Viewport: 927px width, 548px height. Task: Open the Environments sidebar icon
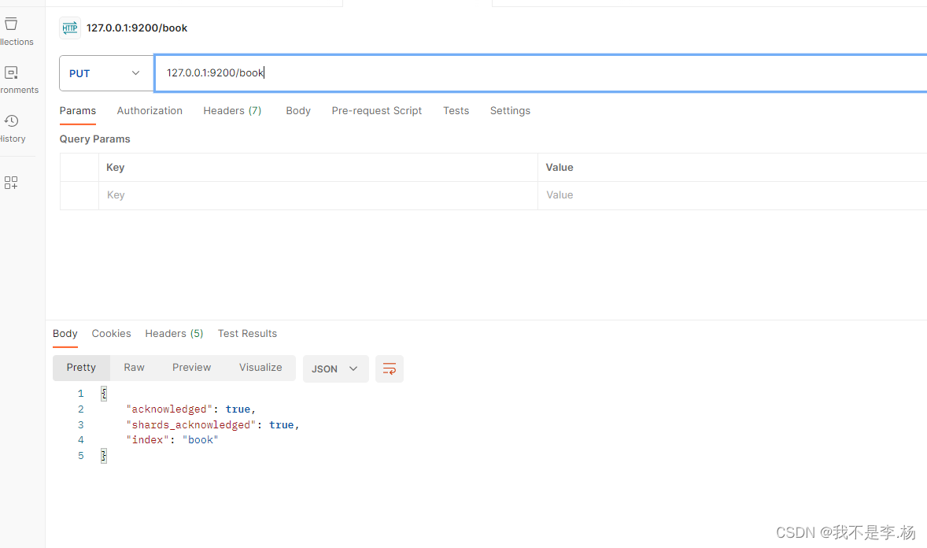click(x=11, y=72)
